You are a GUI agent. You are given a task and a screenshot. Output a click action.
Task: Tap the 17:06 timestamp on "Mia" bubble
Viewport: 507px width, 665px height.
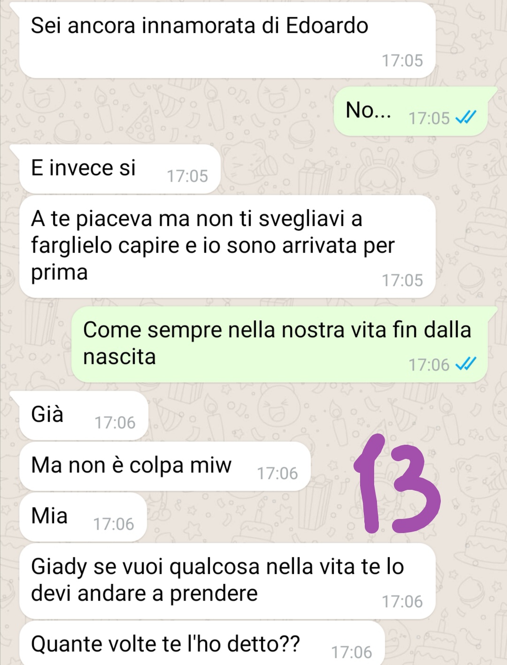(114, 524)
